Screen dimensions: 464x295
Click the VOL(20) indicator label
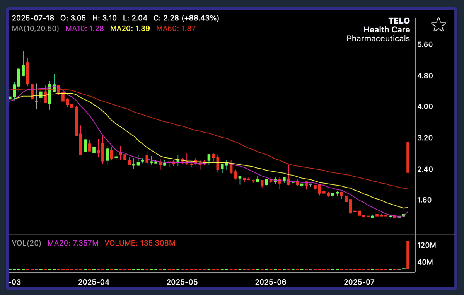coord(27,243)
